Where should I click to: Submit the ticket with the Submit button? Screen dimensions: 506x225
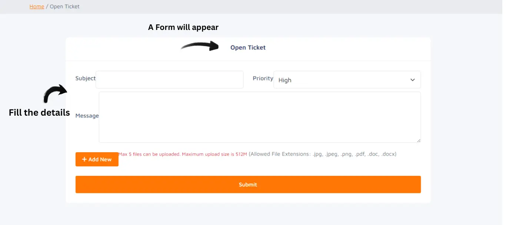point(248,184)
